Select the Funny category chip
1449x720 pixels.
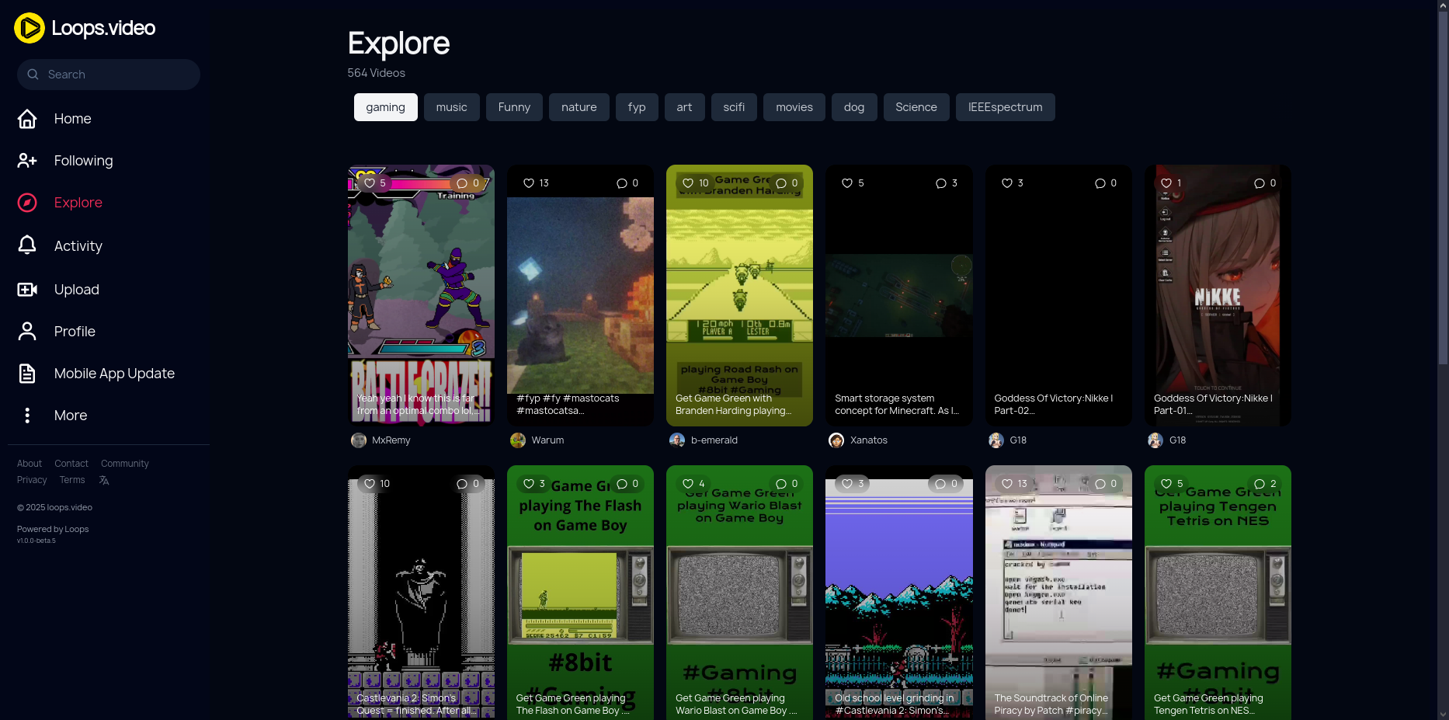(x=514, y=107)
